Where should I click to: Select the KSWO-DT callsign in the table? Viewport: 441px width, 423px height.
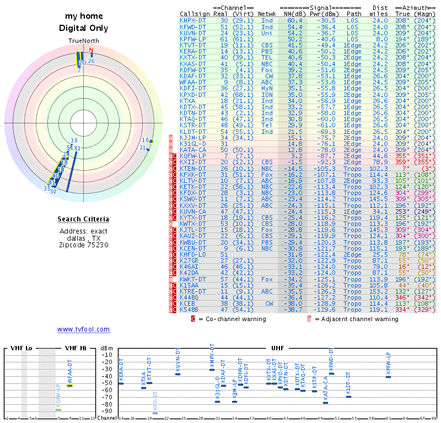193,199
